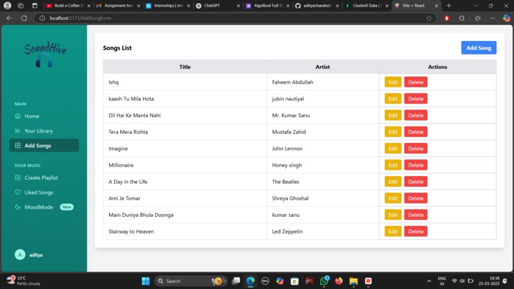Open File Explorer from the taskbar

point(353,281)
